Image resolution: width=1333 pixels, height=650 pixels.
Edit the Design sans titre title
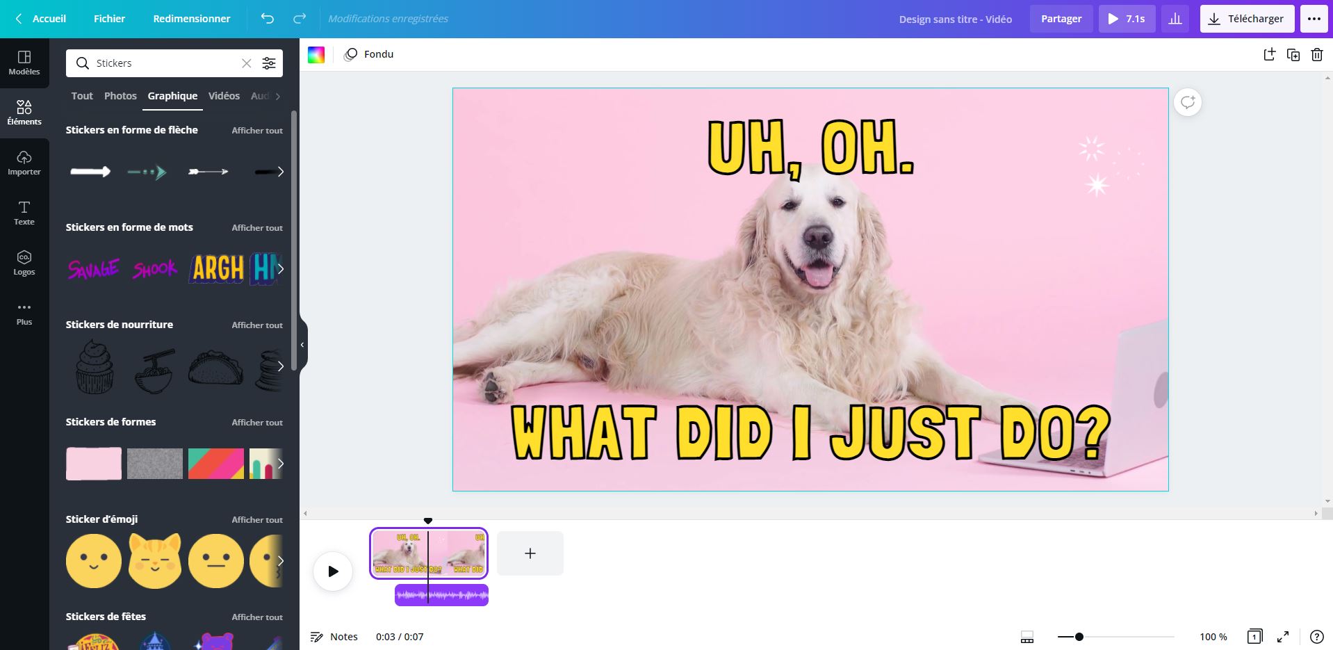tap(956, 19)
